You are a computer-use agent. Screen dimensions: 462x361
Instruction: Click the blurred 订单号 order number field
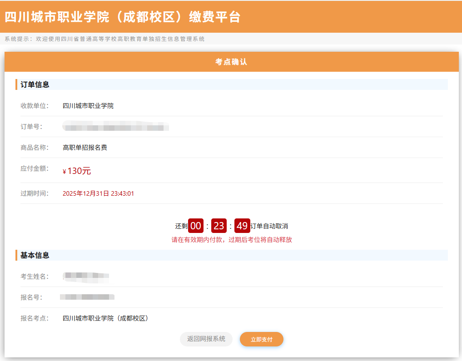tap(114, 127)
